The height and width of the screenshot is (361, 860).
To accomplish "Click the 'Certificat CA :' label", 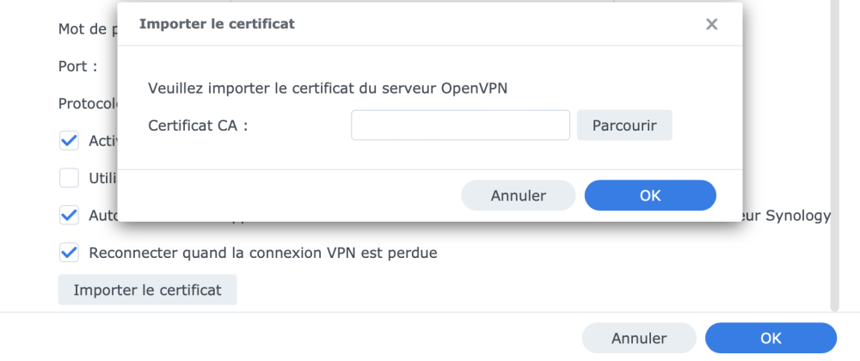I will point(198,125).
